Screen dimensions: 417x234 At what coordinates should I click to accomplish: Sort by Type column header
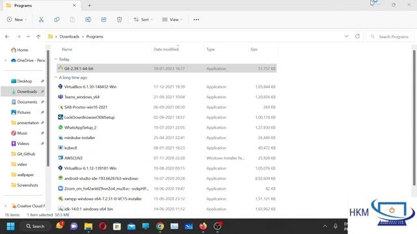coord(210,49)
